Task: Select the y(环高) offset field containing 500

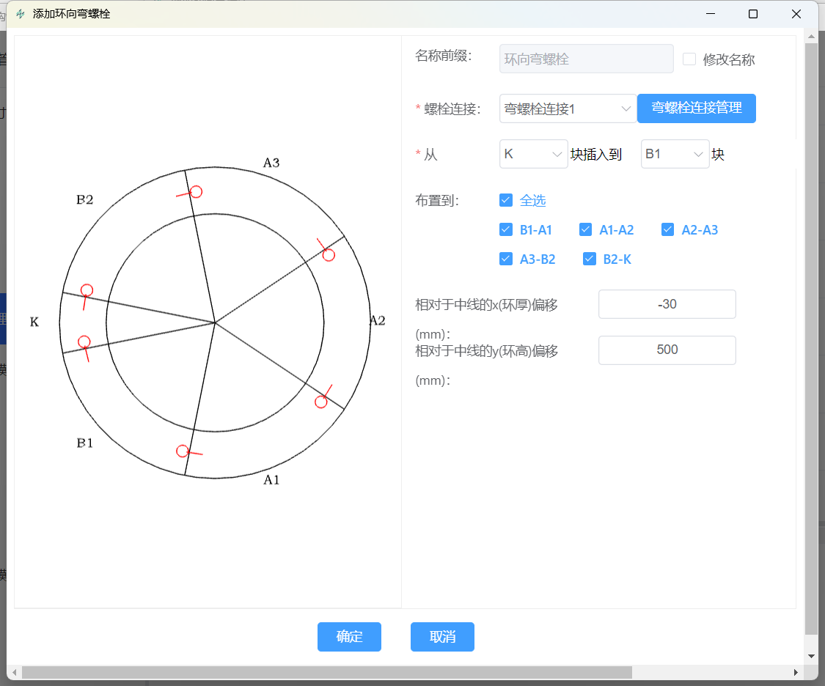Action: click(x=667, y=350)
